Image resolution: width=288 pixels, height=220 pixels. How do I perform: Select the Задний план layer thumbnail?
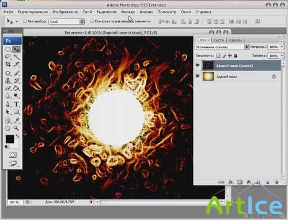point(208,76)
